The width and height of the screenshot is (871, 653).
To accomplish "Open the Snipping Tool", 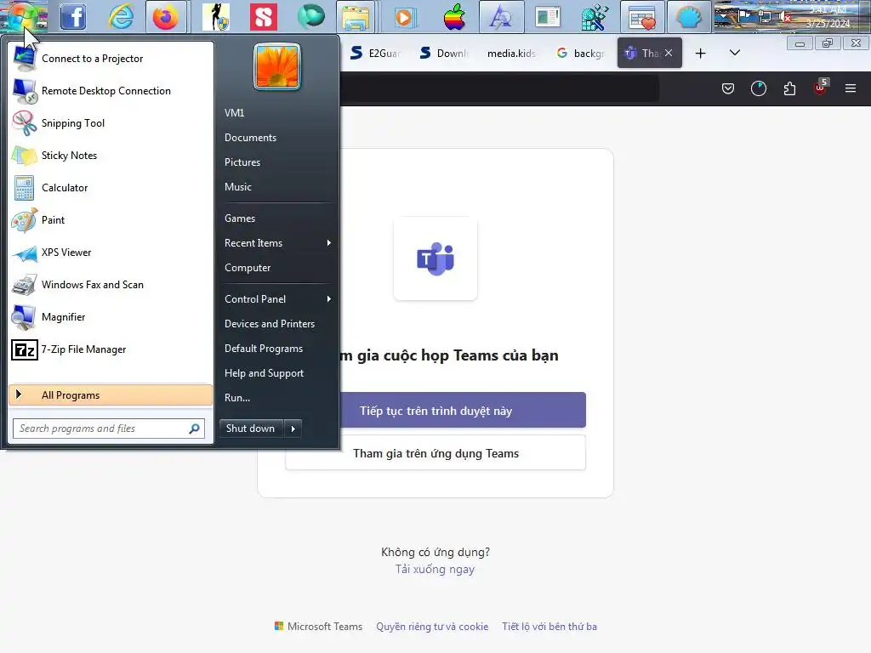I will point(111,122).
